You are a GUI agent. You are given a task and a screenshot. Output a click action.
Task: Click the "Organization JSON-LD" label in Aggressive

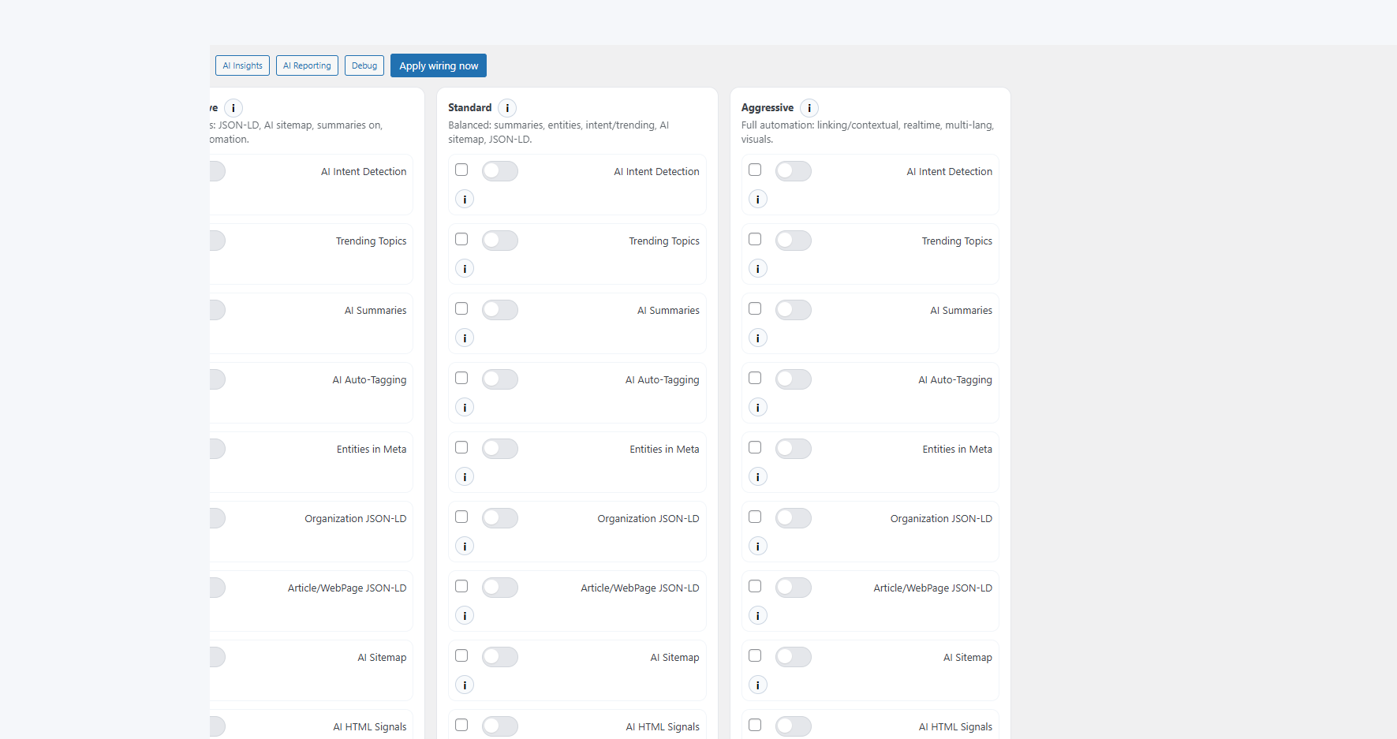click(941, 519)
